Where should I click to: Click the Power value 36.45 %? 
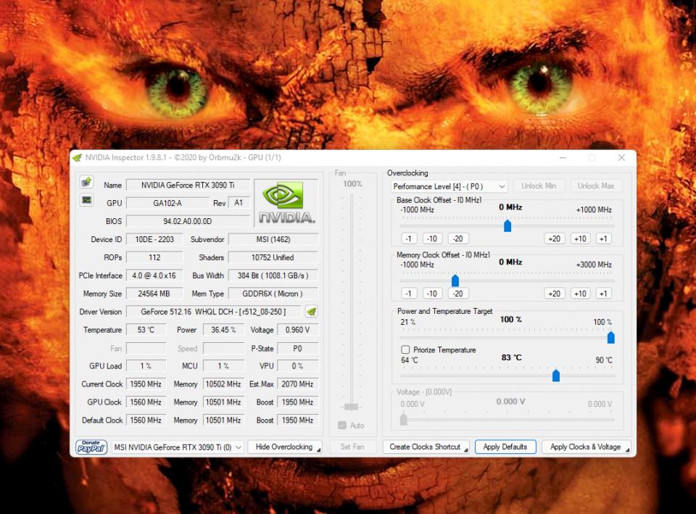224,330
